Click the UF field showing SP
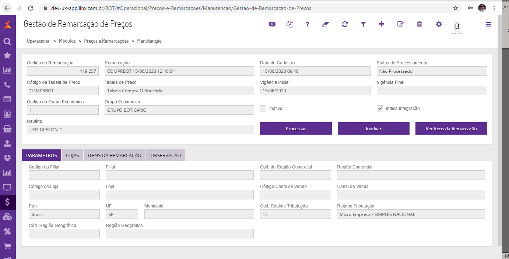The width and height of the screenshot is (509, 259). [122, 214]
